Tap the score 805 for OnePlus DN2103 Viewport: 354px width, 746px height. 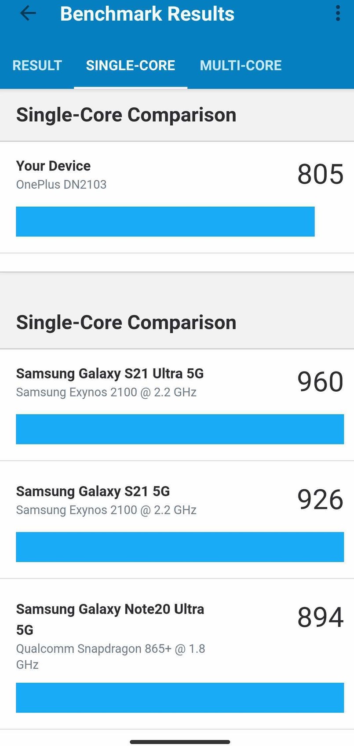click(x=321, y=174)
